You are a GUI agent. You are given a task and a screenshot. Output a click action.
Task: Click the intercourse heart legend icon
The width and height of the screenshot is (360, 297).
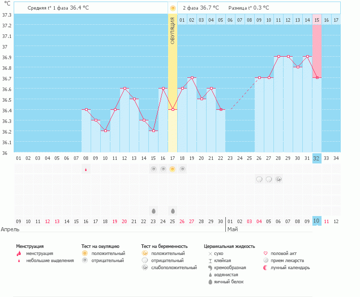point(266,253)
